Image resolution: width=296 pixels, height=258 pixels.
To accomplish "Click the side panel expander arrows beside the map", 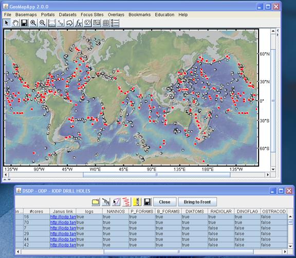I will point(277,33).
